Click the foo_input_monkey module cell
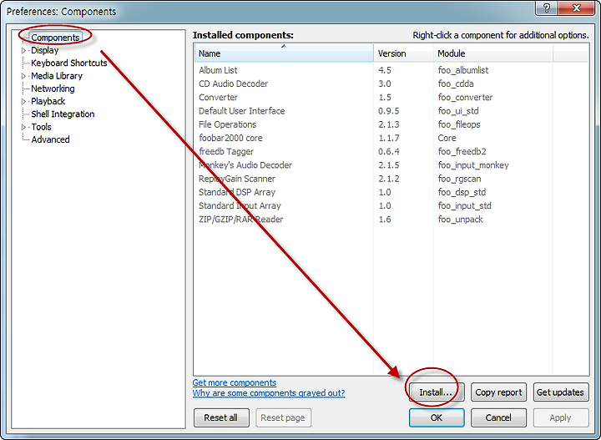Viewport: 601px width, 440px height. 473,165
